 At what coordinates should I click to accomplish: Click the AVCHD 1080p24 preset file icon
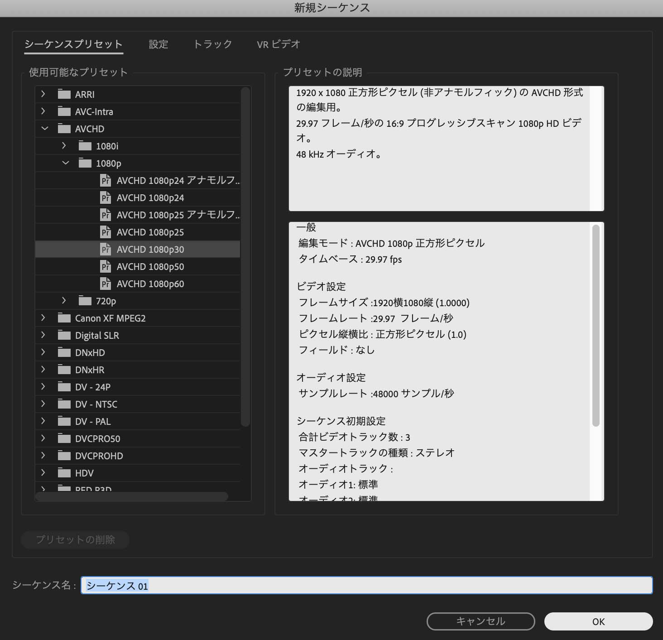click(106, 197)
